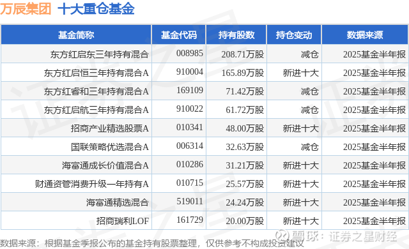The height and width of the screenshot is (249, 409).
Task: Click the 基金代码 column header
Action: click(x=179, y=35)
